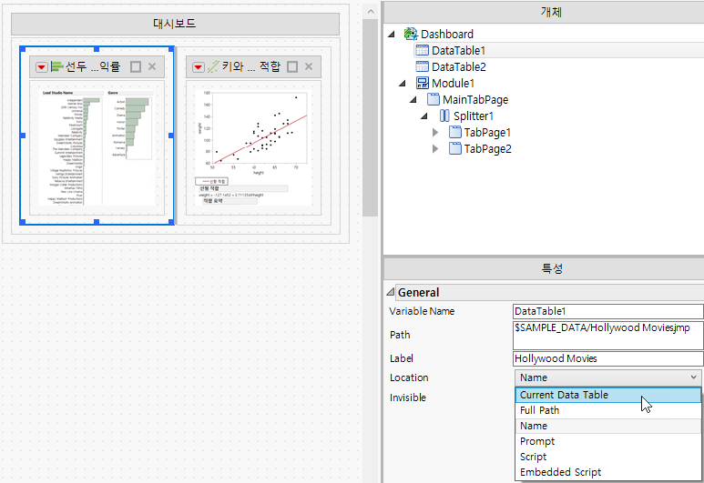Viewport: 704px width, 483px height.
Task: Expand the TabPage1 tree node
Action: pyautogui.click(x=435, y=133)
